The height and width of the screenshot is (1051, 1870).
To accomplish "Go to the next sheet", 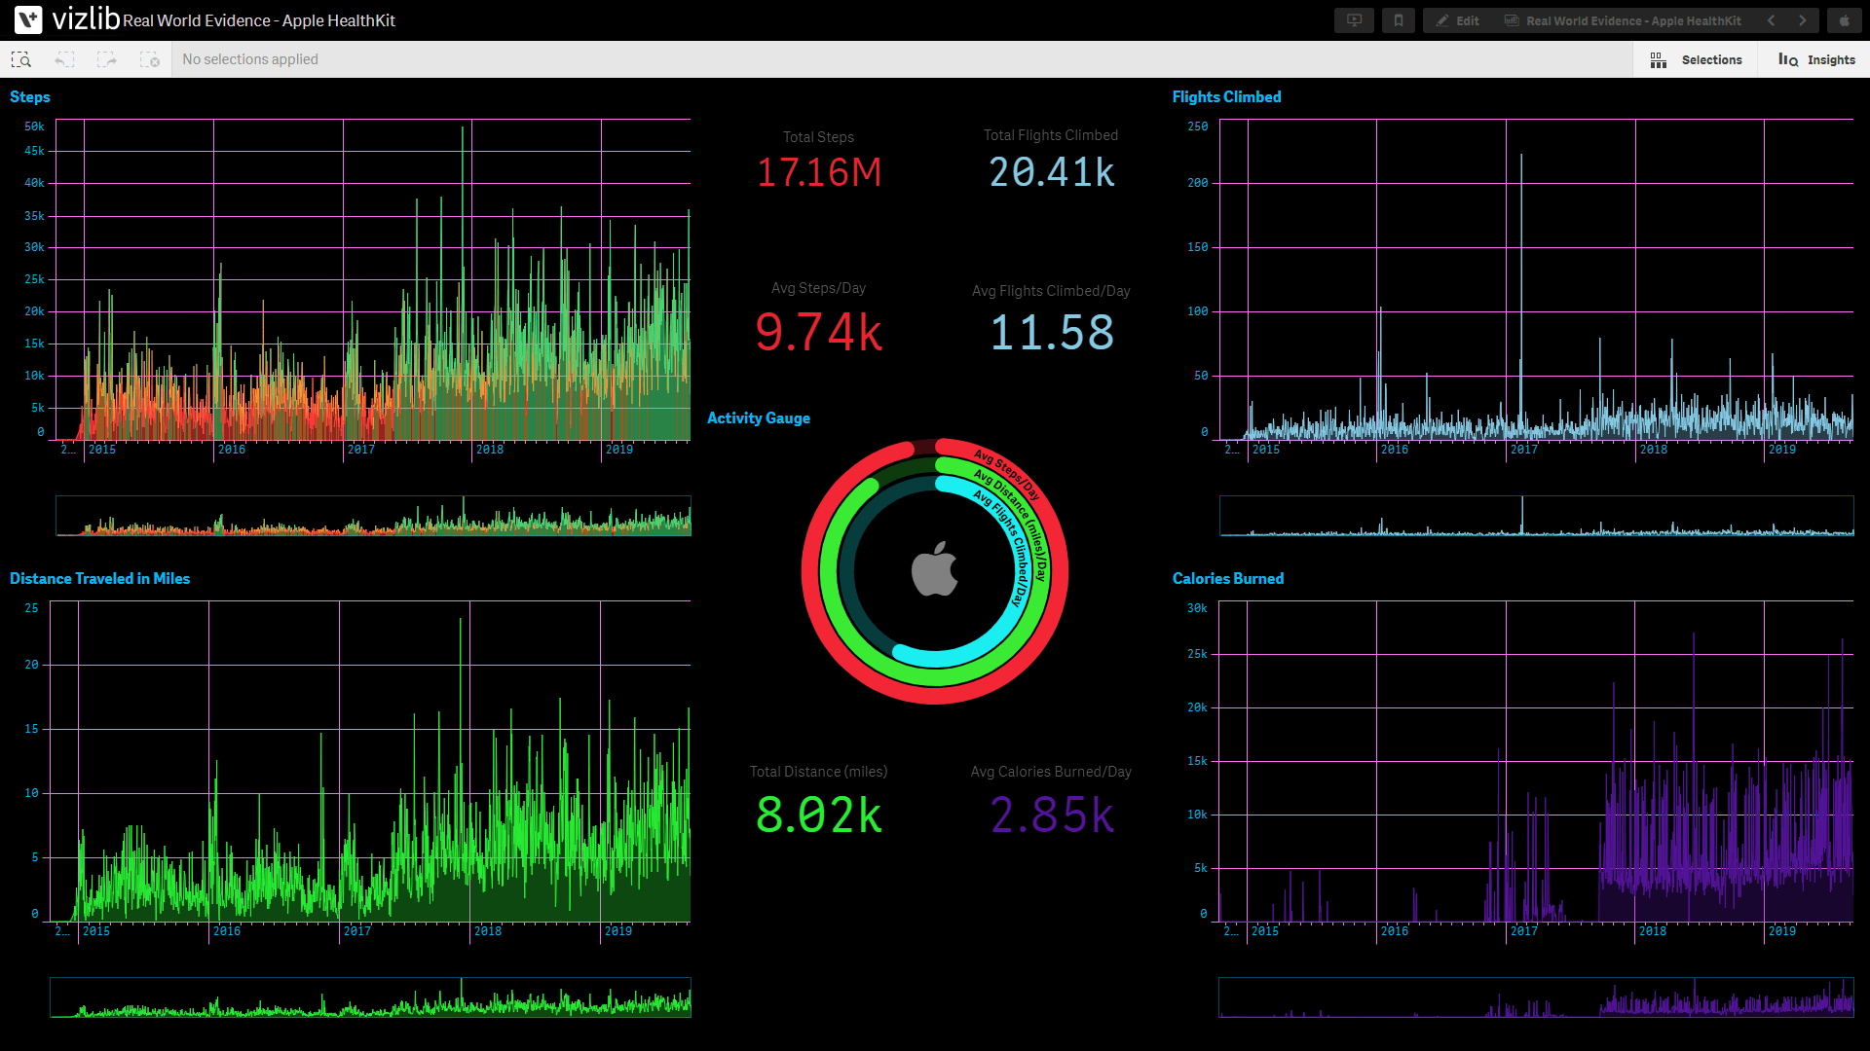I will tap(1803, 20).
